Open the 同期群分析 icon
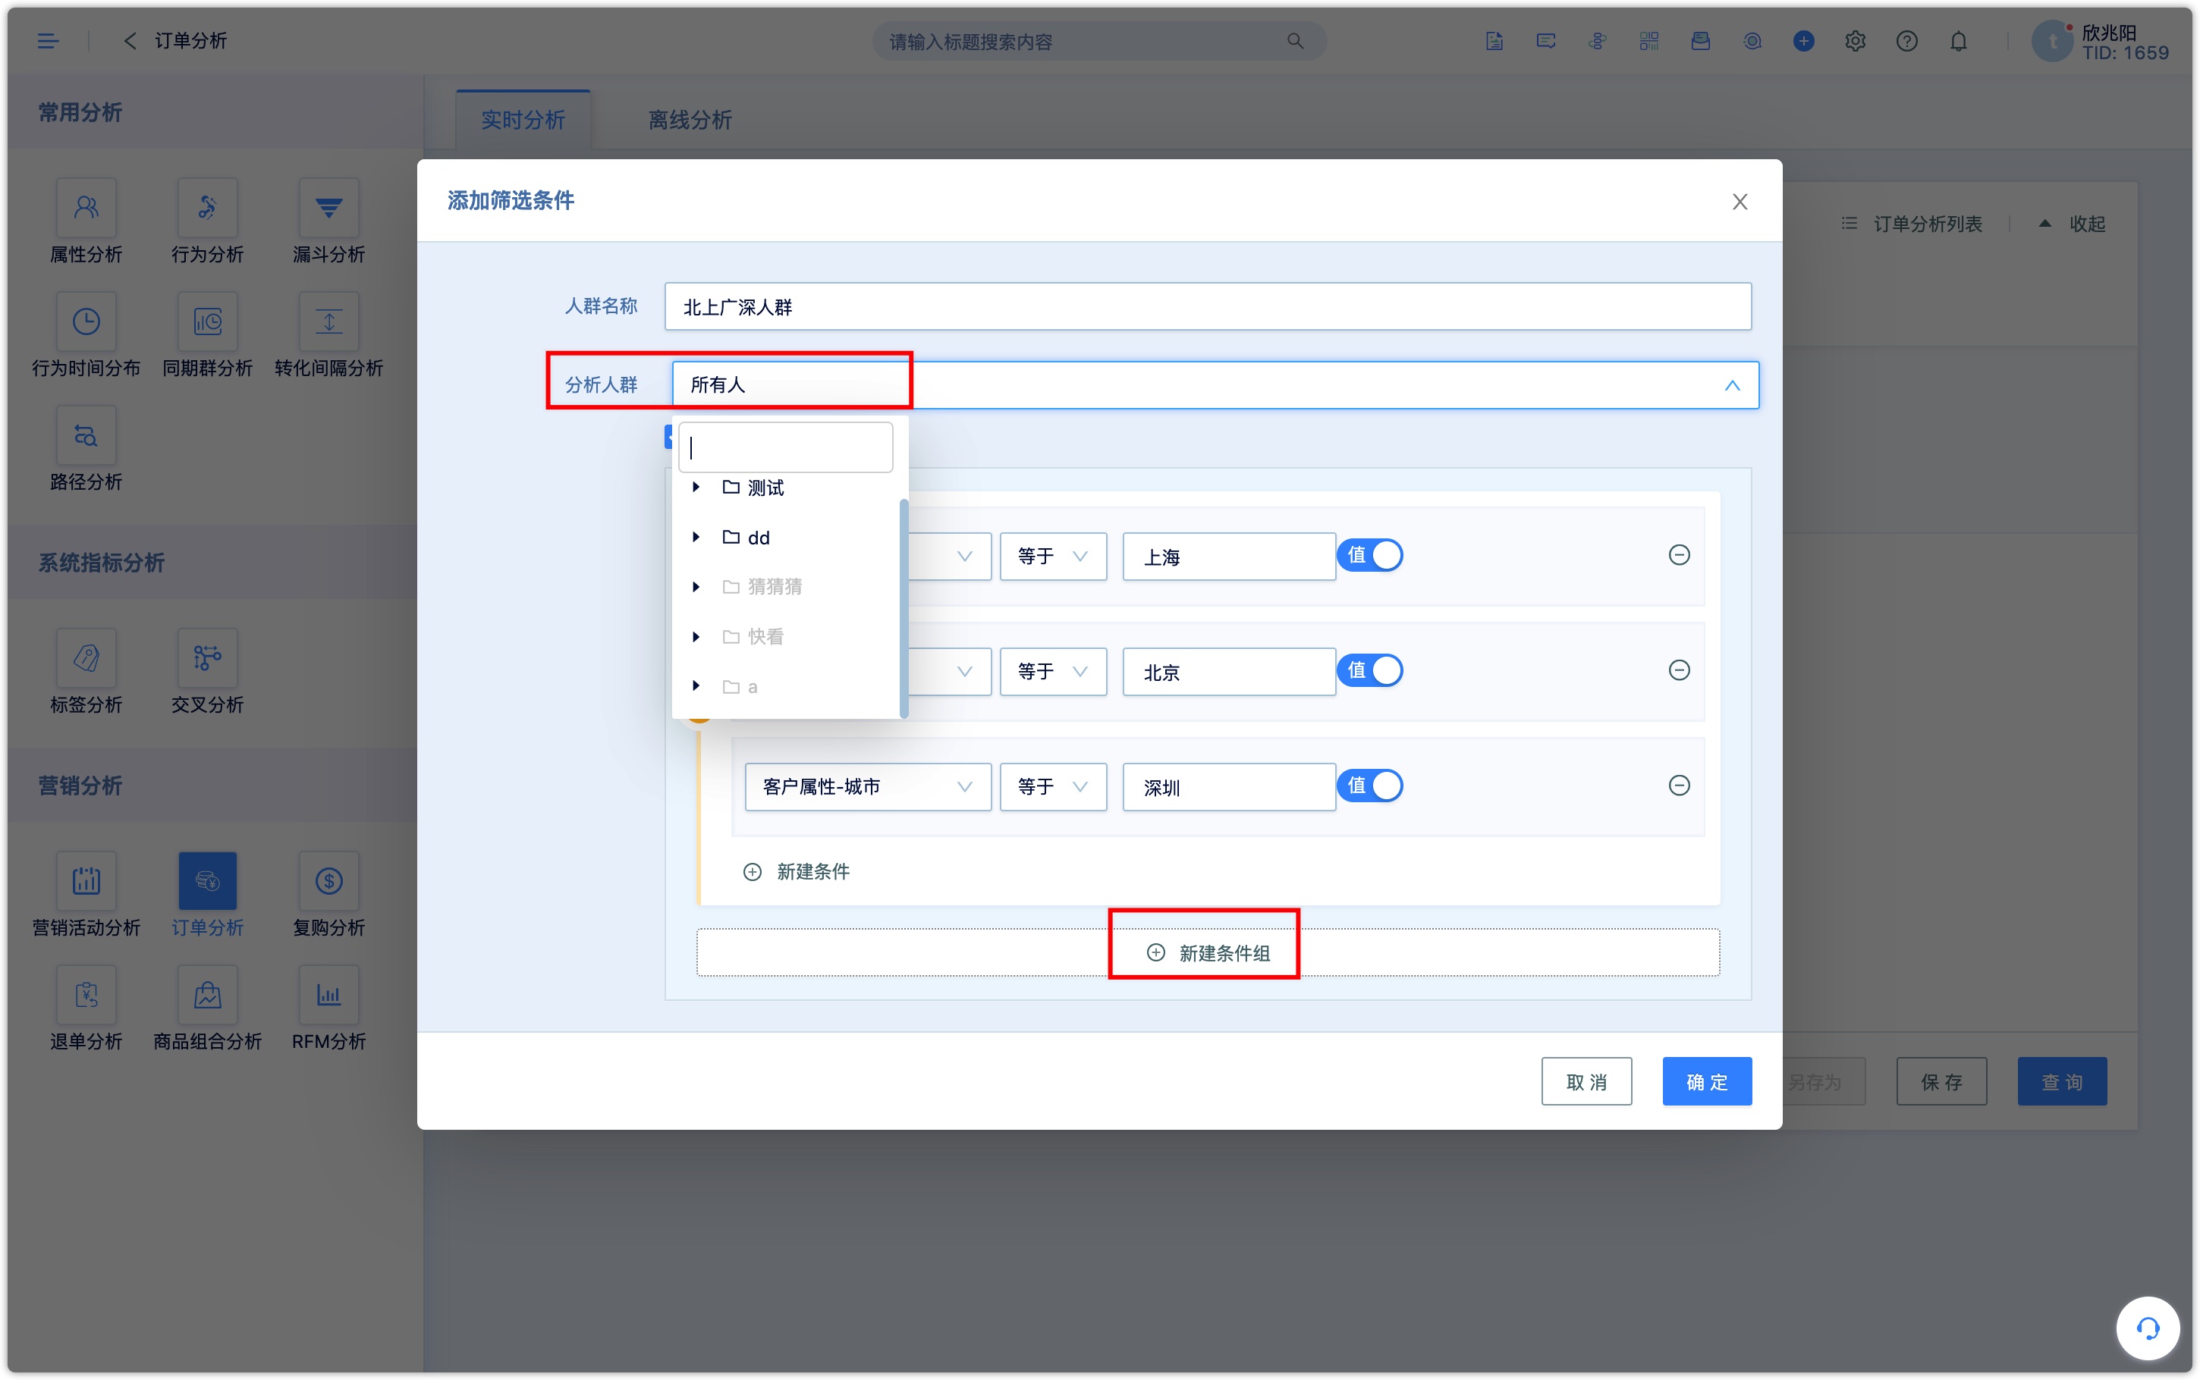Viewport: 2200px width, 1380px height. point(207,321)
